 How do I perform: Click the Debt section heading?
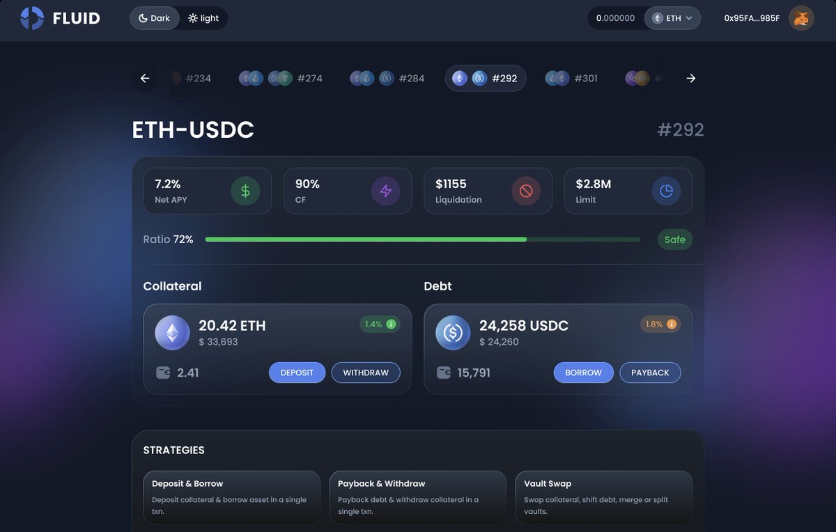pyautogui.click(x=438, y=286)
